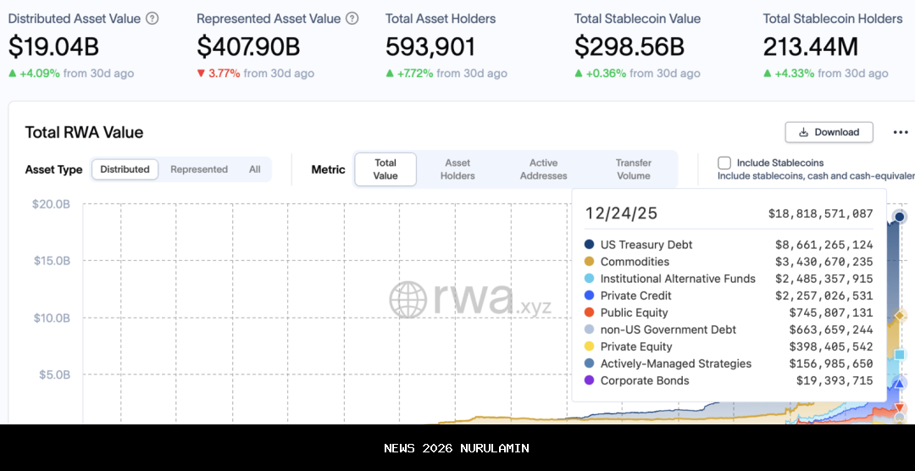This screenshot has height=471, width=915.
Task: Click the Public Equity legend entry
Action: click(634, 313)
